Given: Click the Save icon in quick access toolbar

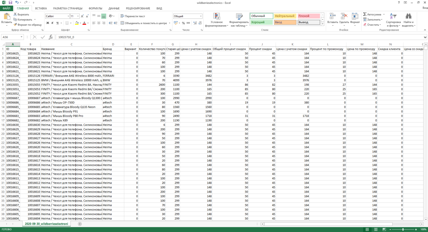Looking at the screenshot, I should point(10,3).
